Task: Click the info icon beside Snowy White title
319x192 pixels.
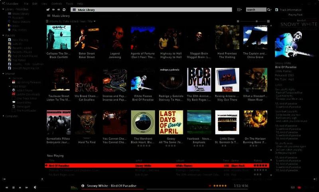Action: (x=83, y=186)
